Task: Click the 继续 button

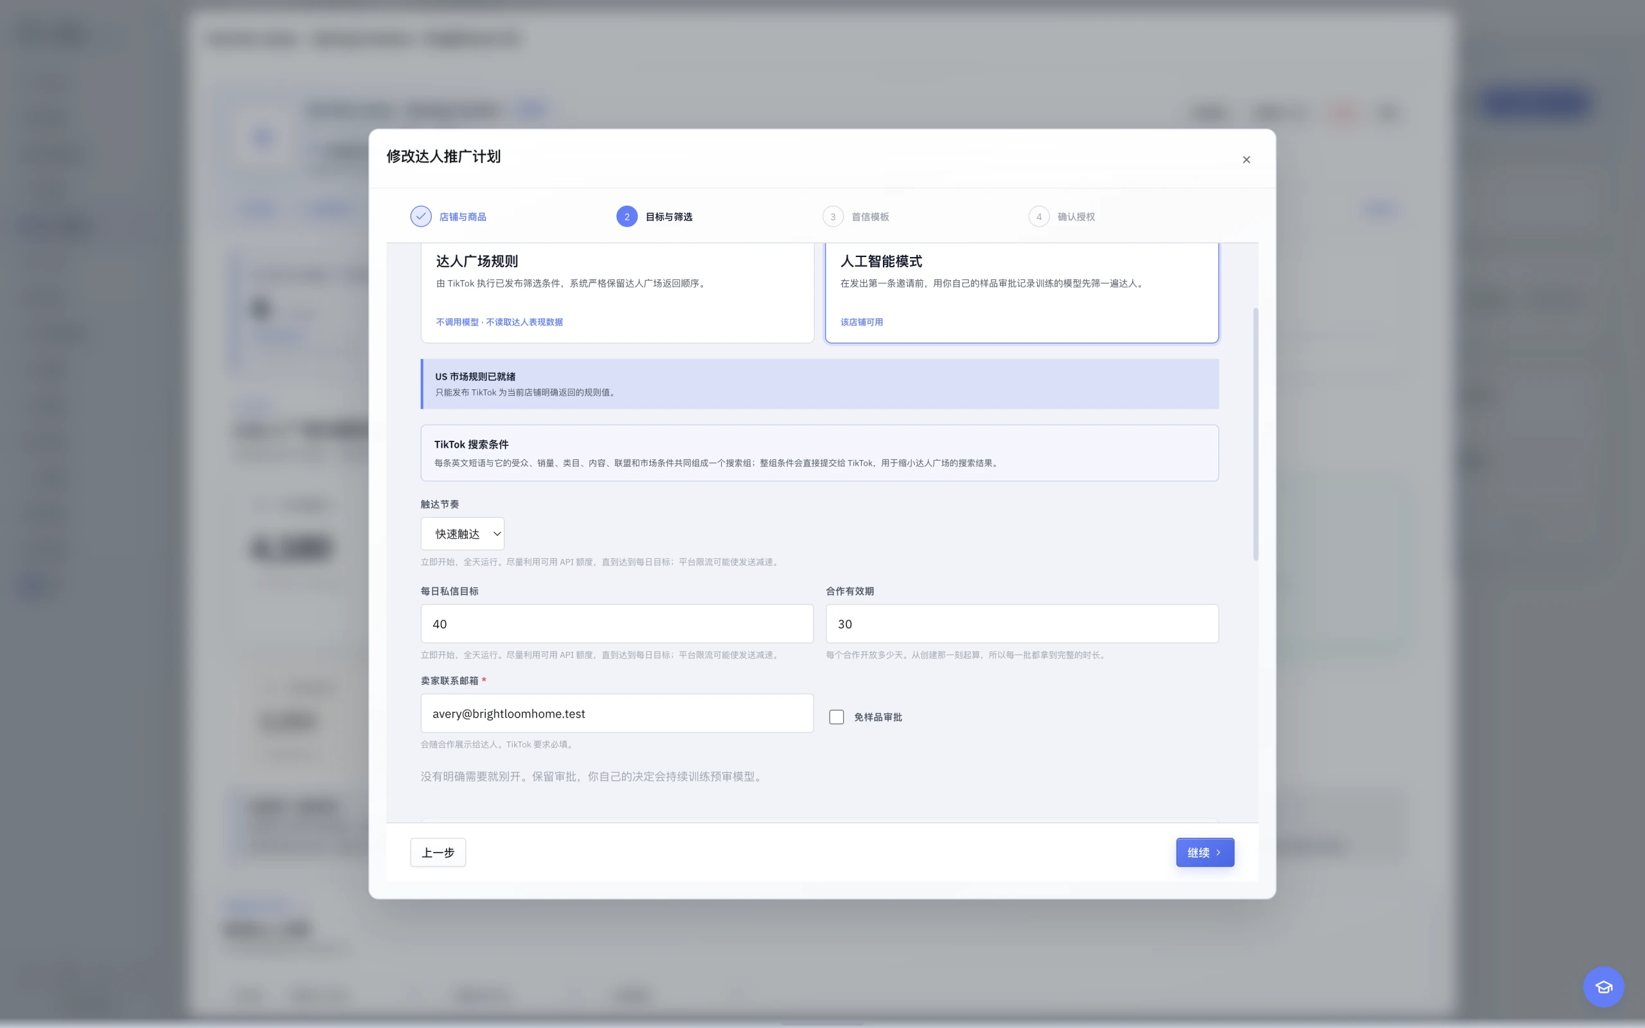Action: click(x=1205, y=853)
